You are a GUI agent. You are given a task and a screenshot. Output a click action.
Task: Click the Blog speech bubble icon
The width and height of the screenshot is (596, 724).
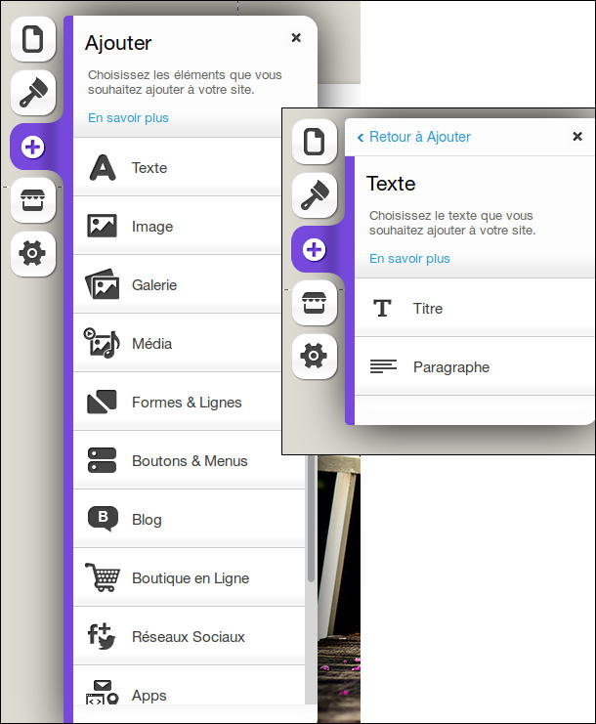102,519
